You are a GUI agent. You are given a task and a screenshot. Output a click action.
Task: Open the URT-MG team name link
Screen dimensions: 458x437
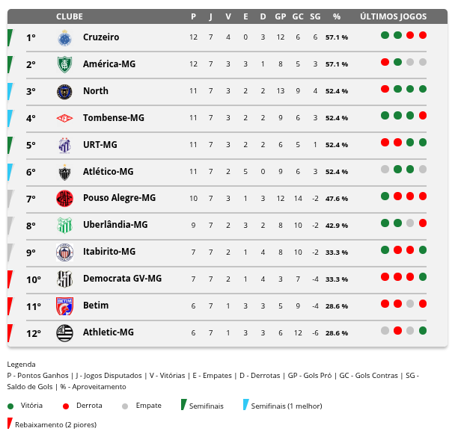tap(100, 145)
